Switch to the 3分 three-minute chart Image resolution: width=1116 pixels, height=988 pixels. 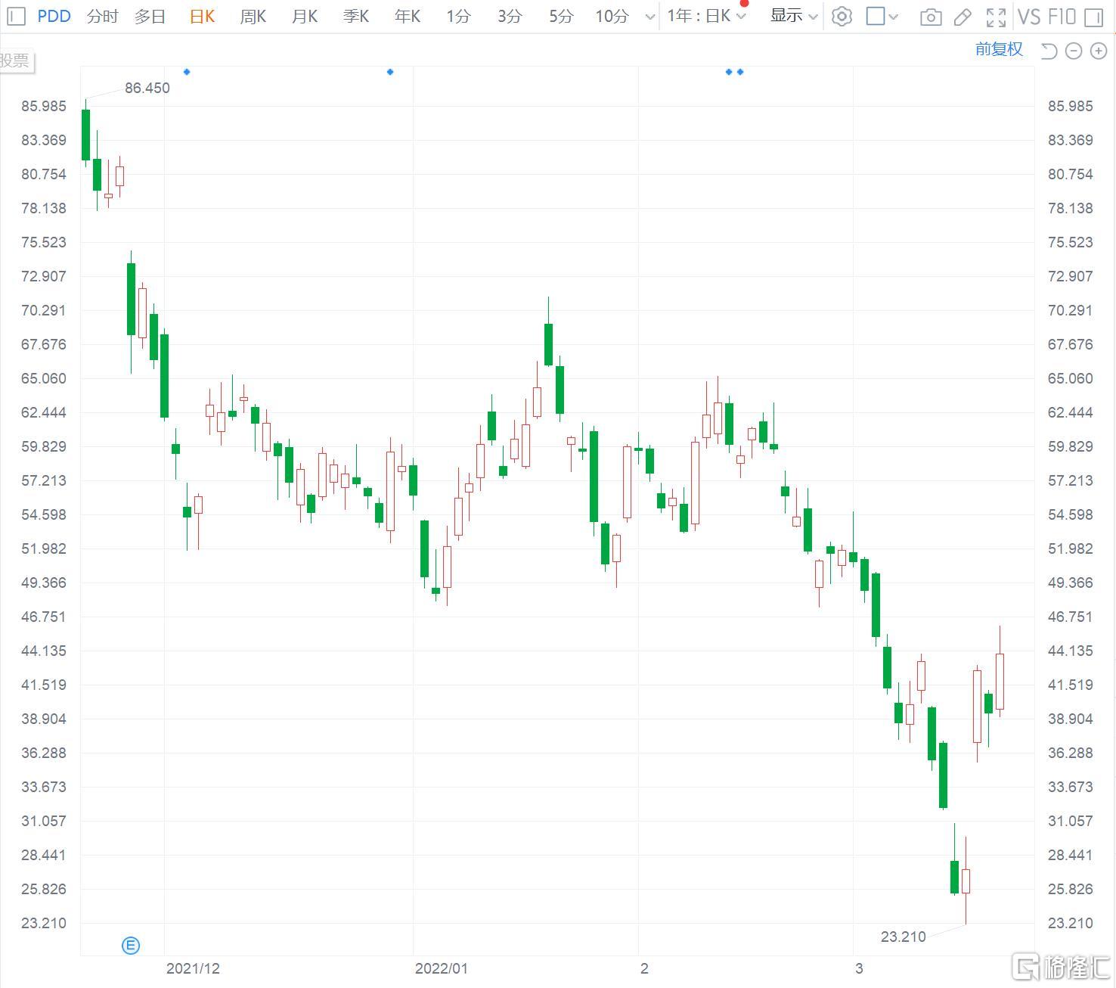510,16
